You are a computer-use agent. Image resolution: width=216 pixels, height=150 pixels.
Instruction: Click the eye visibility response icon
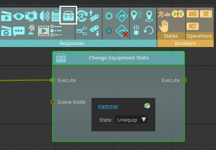[x=19, y=16]
